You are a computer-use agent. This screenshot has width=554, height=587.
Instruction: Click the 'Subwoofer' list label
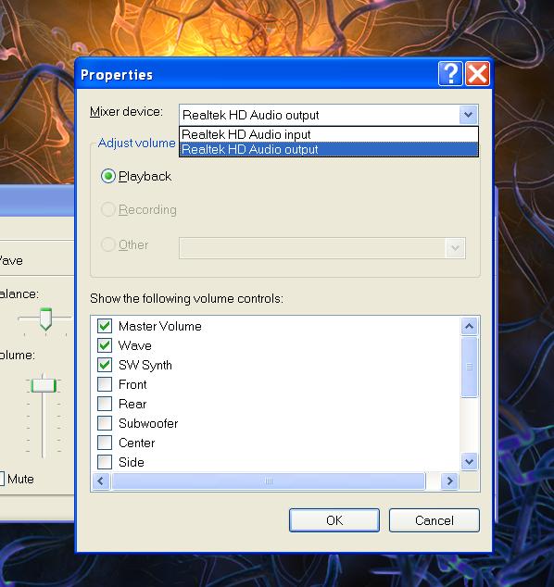(x=148, y=423)
